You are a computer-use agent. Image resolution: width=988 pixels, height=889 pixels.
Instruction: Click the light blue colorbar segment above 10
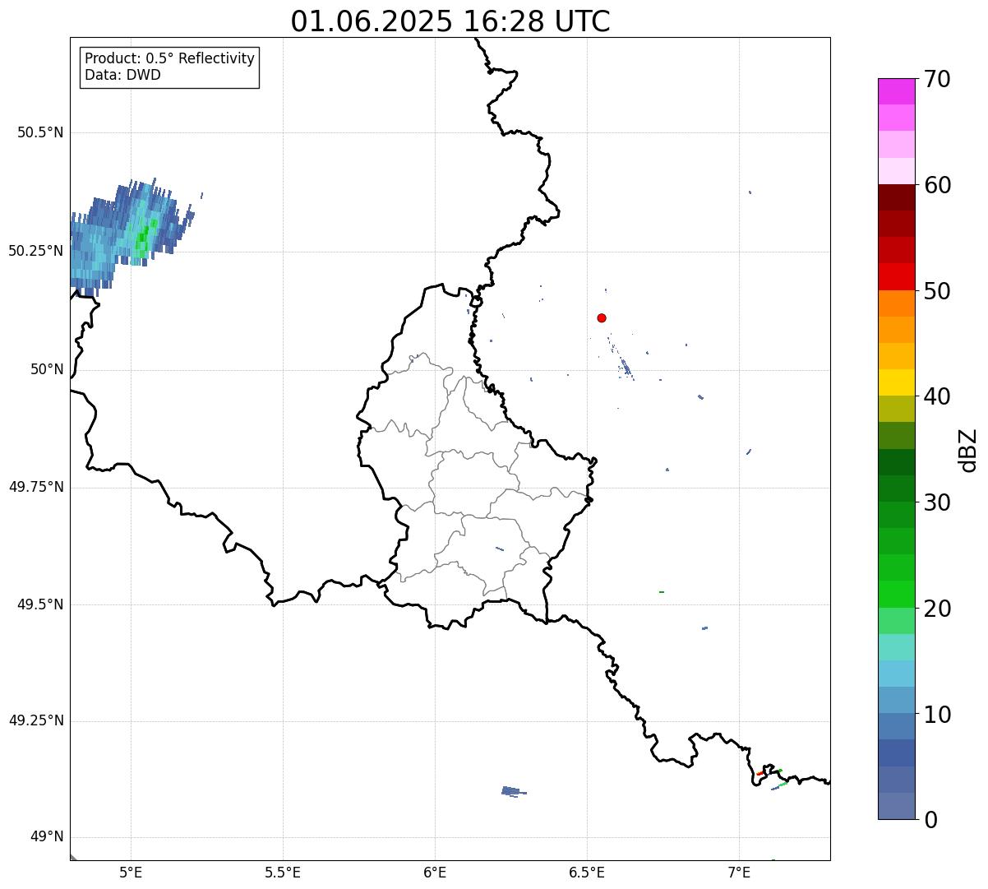tap(896, 674)
